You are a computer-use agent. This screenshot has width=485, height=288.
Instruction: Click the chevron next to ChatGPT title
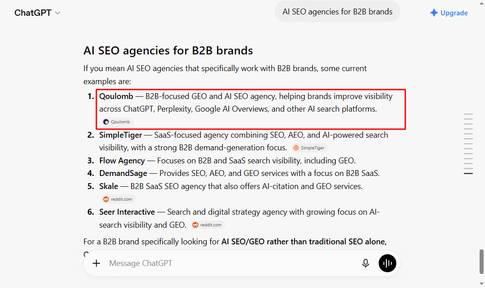(x=58, y=13)
